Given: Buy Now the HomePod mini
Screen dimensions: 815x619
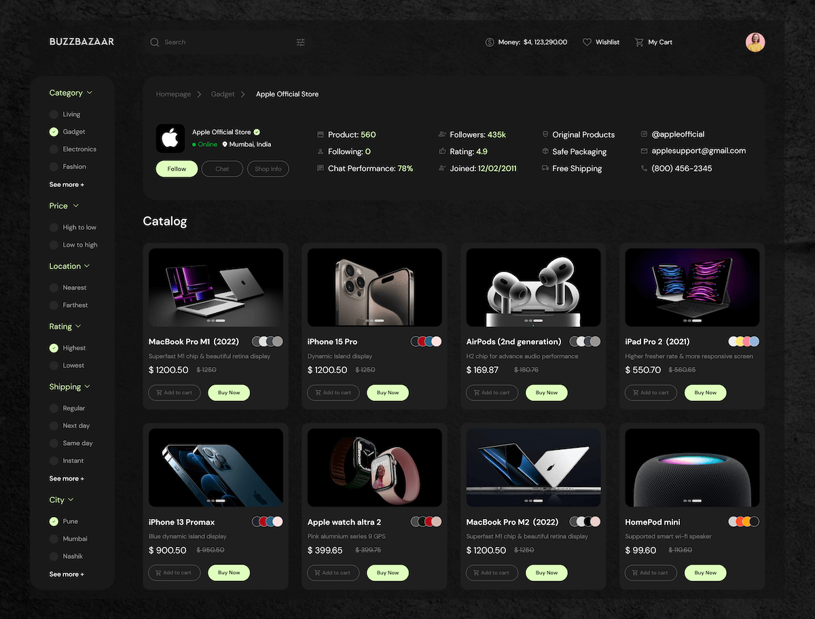Looking at the screenshot, I should (706, 573).
